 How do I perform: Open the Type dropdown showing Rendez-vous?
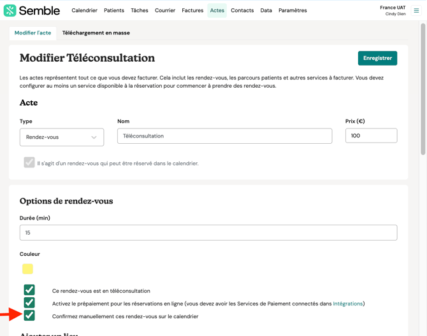[x=62, y=137]
